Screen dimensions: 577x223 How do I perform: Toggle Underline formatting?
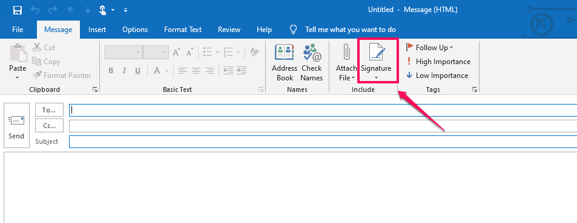click(137, 71)
